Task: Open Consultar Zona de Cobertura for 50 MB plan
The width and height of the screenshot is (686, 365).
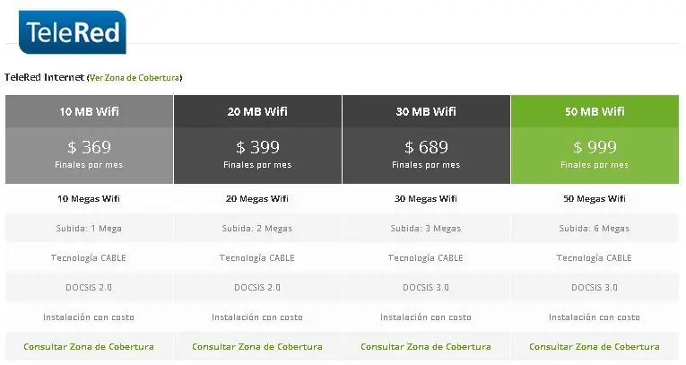Action: (595, 347)
